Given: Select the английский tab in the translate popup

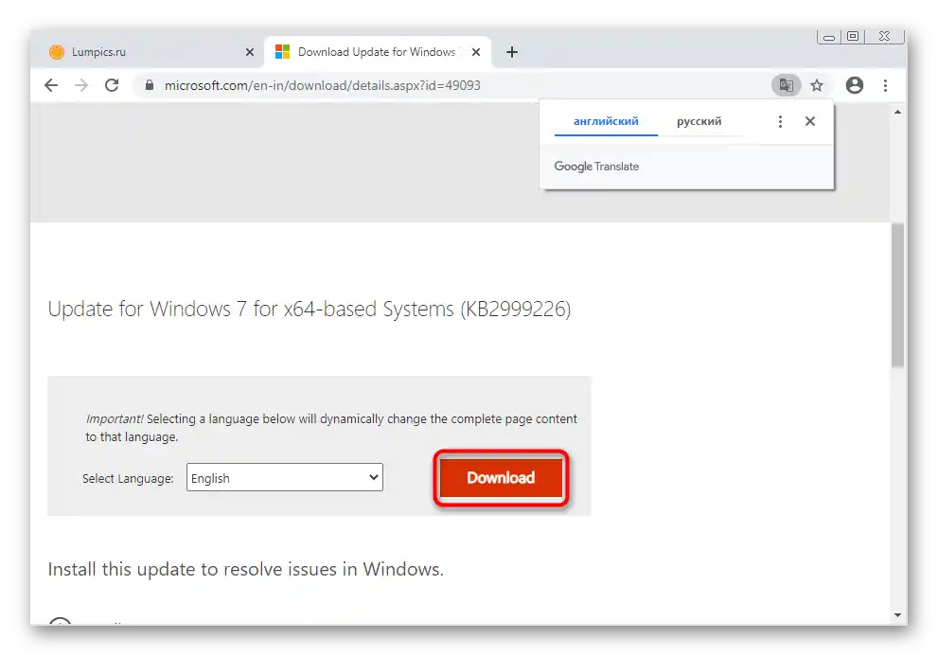Looking at the screenshot, I should 606,121.
